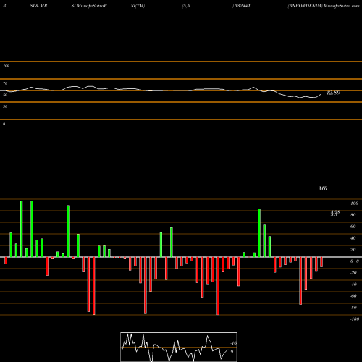Click the MR axis -80 label
This screenshot has width=362, height=362.
[353, 308]
